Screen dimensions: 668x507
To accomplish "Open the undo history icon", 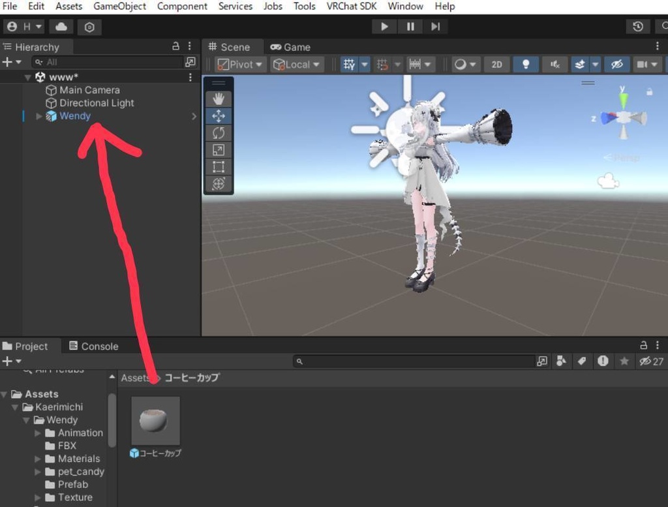I will point(637,27).
